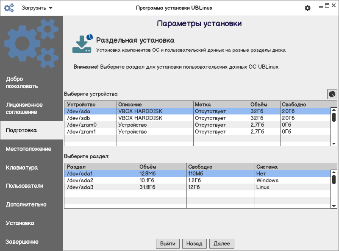Sort devices by Объём column header
The width and height of the screenshot is (339, 251).
coord(264,104)
